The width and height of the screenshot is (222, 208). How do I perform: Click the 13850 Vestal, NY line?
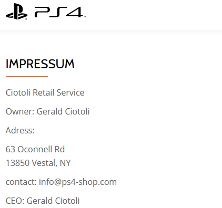pos(38,163)
